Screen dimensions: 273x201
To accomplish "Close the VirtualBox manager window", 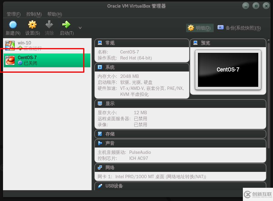I will click(266, 6).
